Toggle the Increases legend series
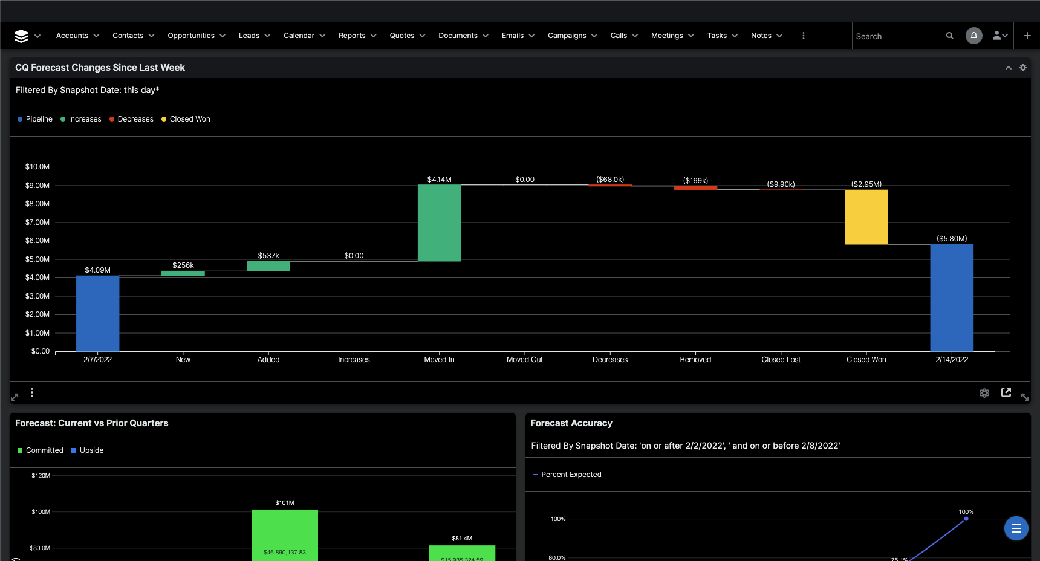1040x561 pixels. coord(81,119)
